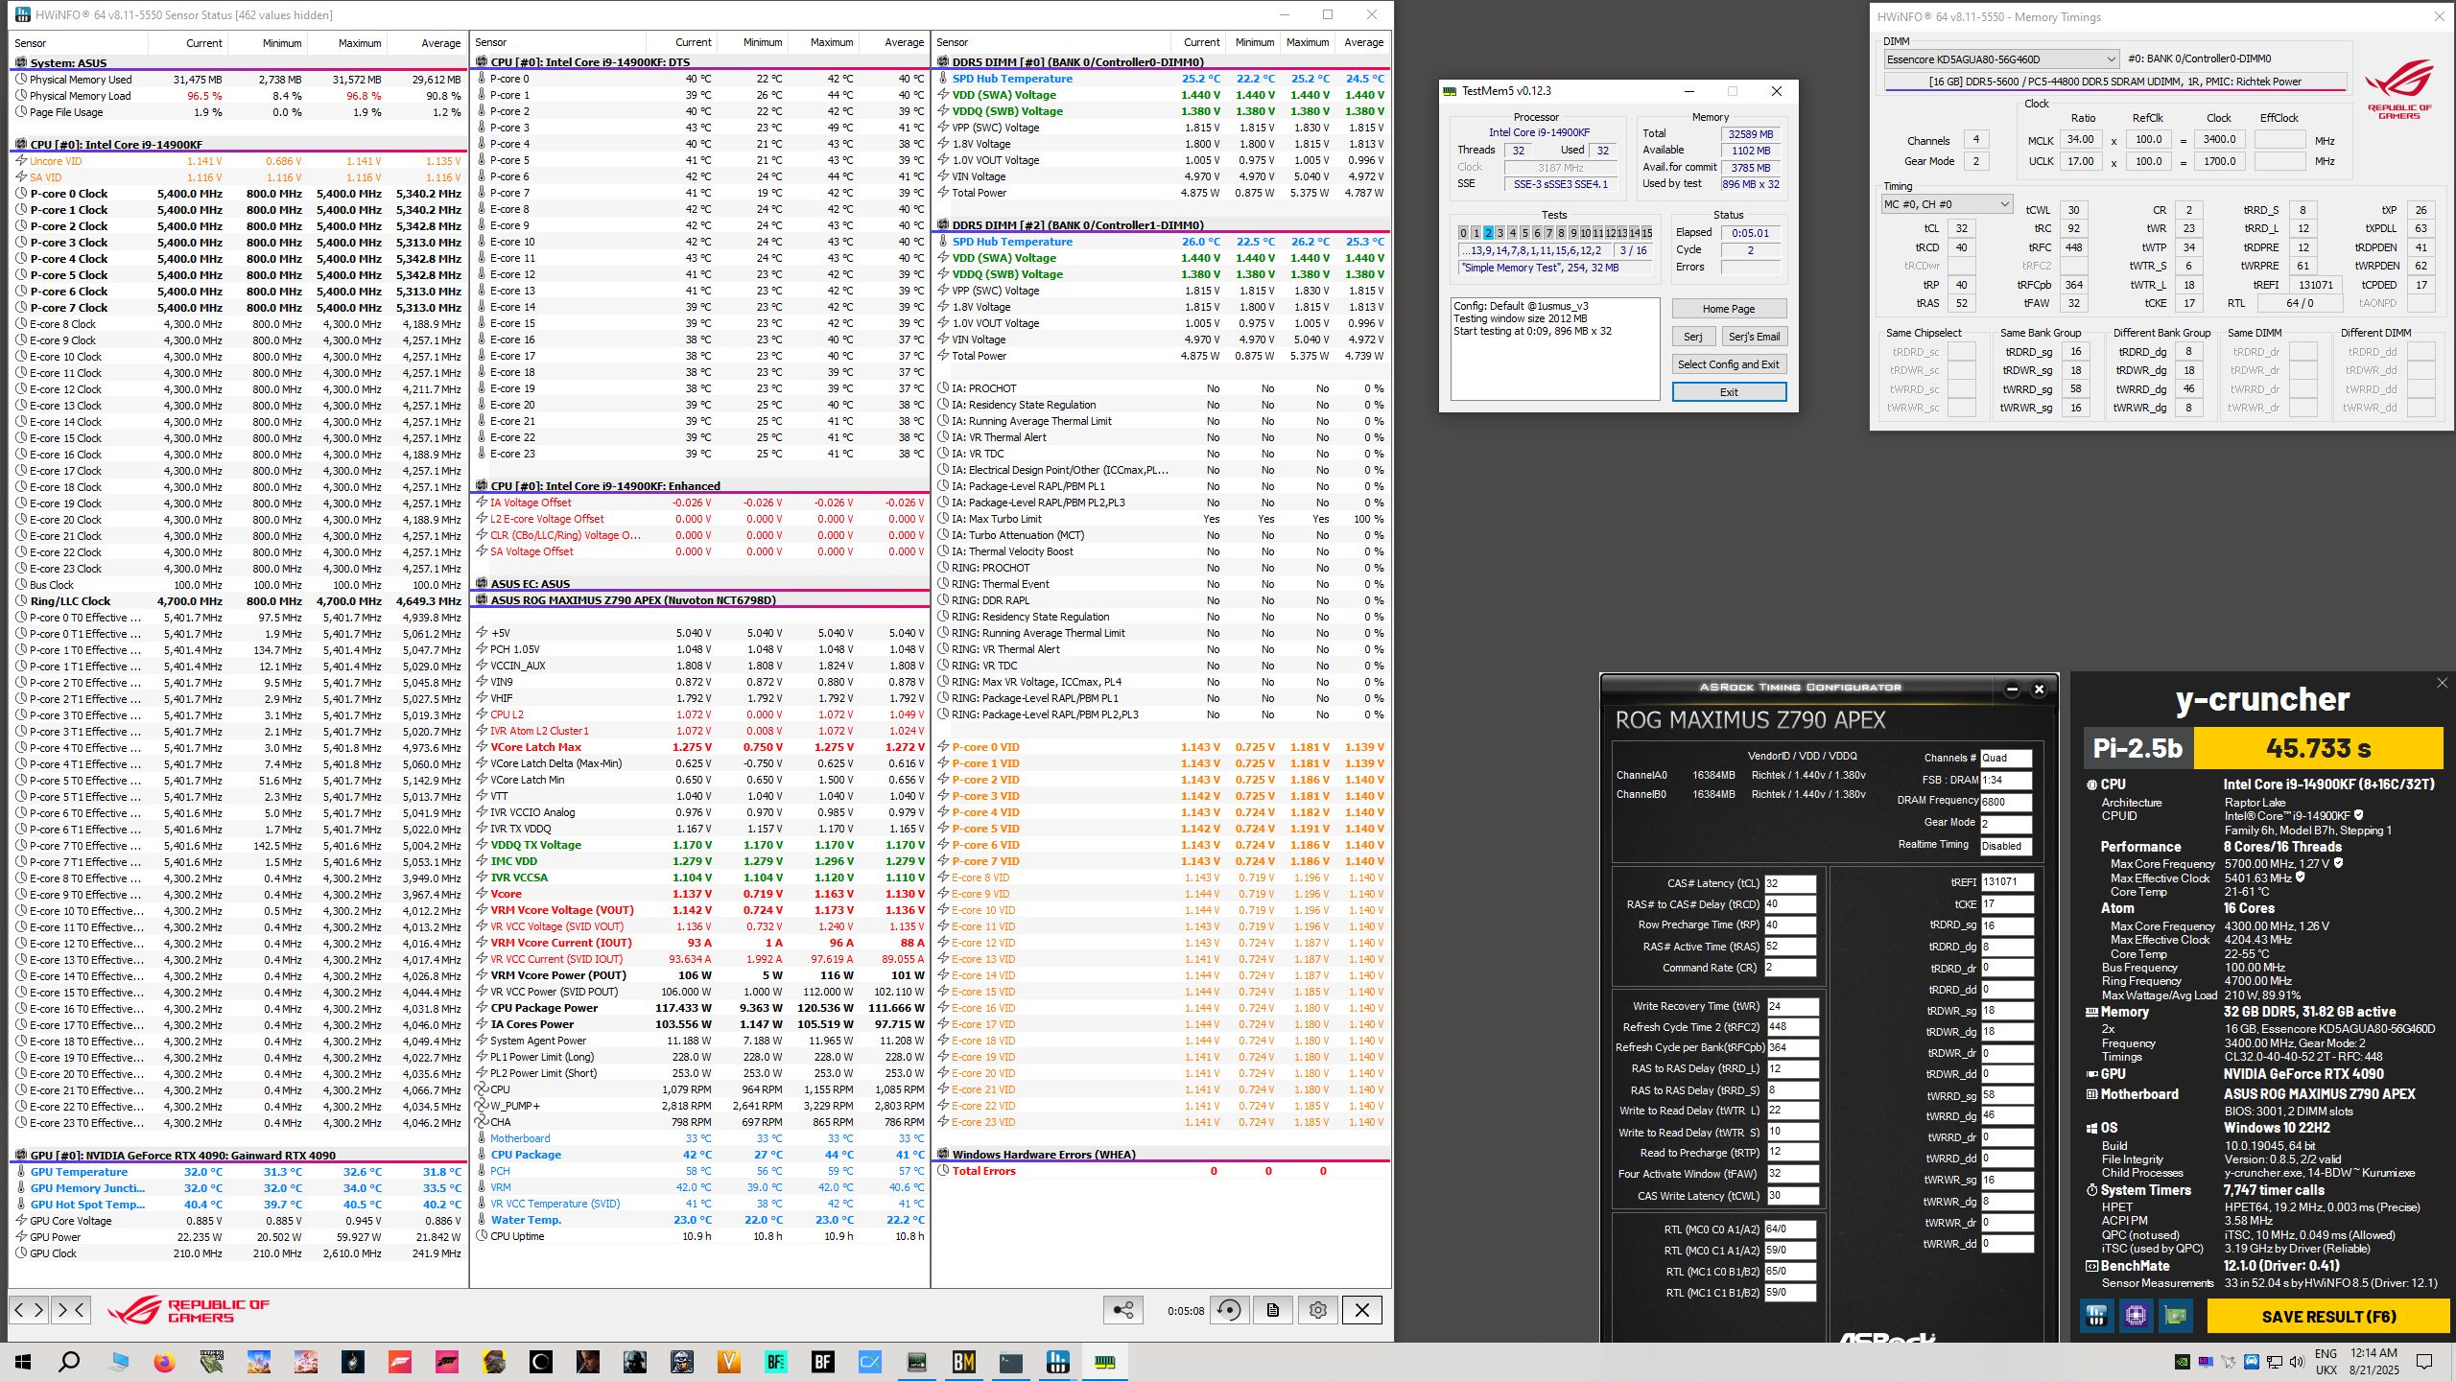Open the black BF icon on taskbar
The height and width of the screenshot is (1381, 2456).
(822, 1362)
